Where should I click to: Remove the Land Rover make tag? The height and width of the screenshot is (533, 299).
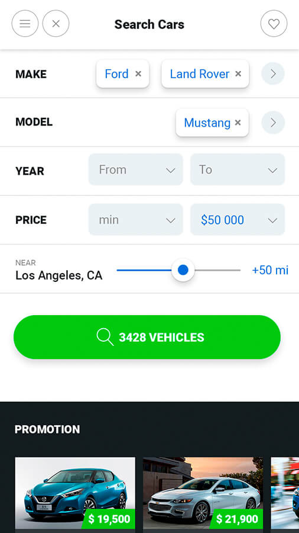(238, 74)
